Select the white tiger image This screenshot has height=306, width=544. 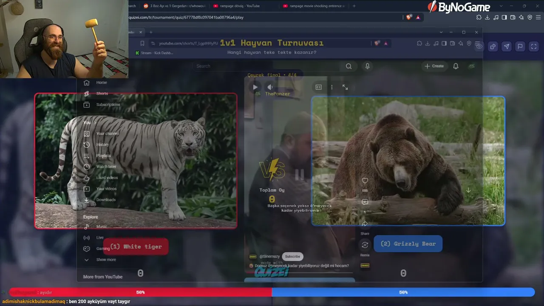click(136, 161)
